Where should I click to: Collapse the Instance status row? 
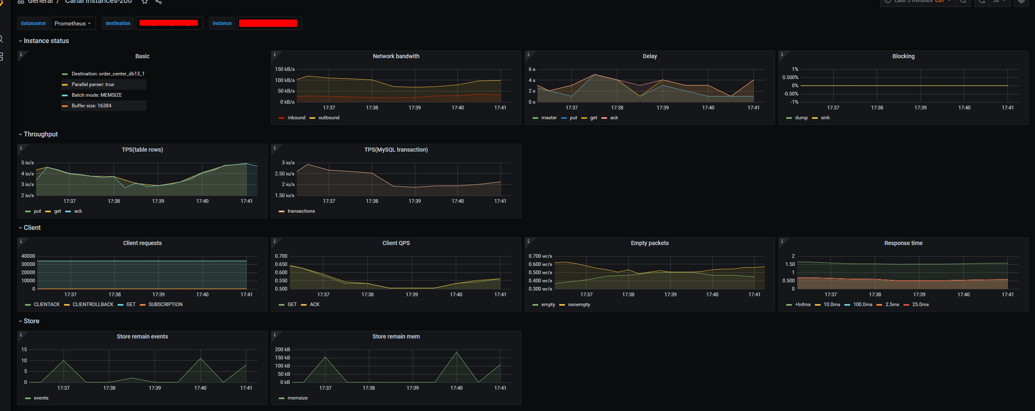[43, 41]
